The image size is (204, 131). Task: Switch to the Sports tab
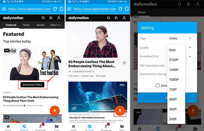(41, 25)
